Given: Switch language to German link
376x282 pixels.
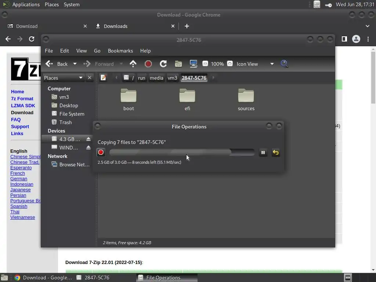Looking at the screenshot, I should point(19,179).
